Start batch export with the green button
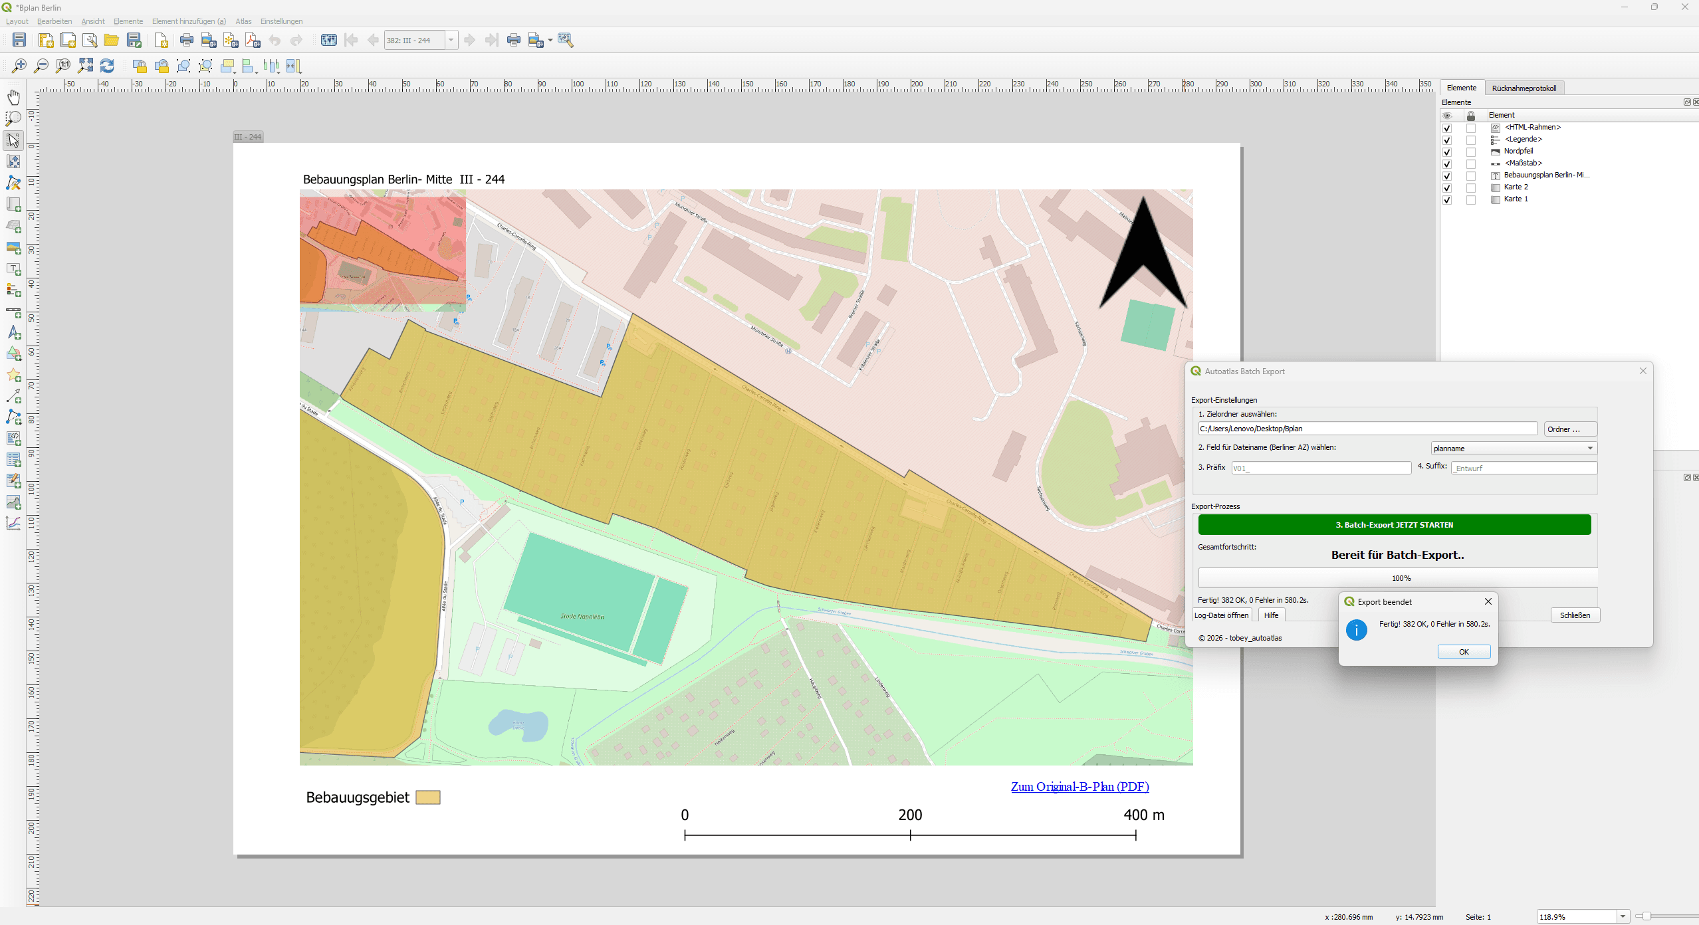Screen dimensions: 1699x925 (1395, 525)
